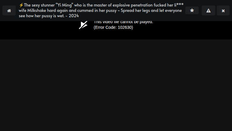Click right side of the black player region

[x=192, y=30]
